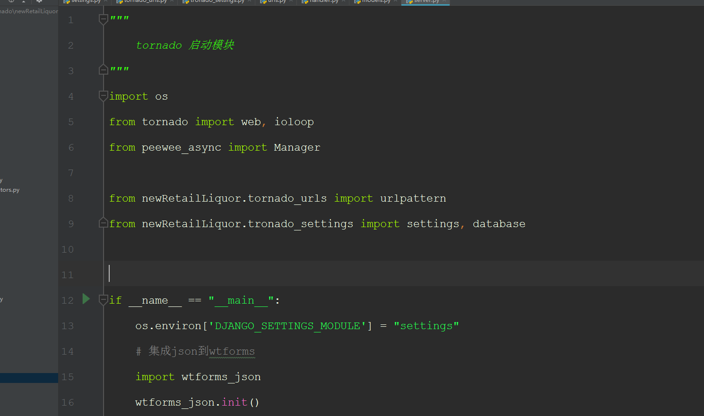Click line number 8 in the gutter
Image resolution: width=704 pixels, height=416 pixels.
[x=71, y=198]
